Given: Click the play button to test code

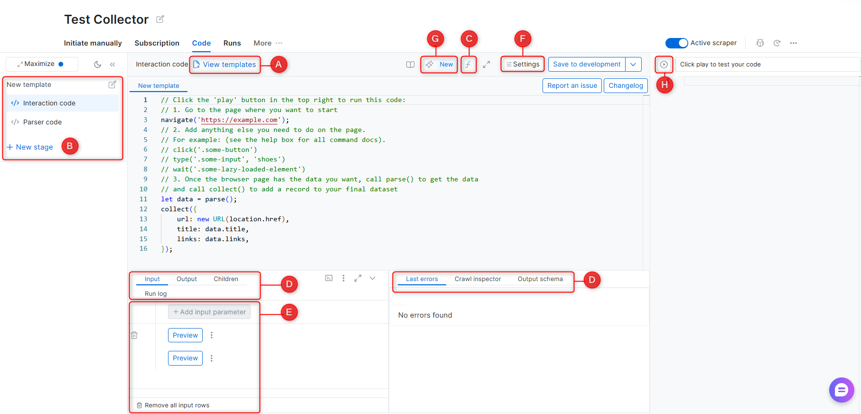Looking at the screenshot, I should (x=664, y=65).
